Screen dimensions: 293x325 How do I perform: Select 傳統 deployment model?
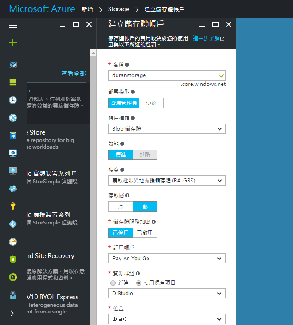[151, 103]
